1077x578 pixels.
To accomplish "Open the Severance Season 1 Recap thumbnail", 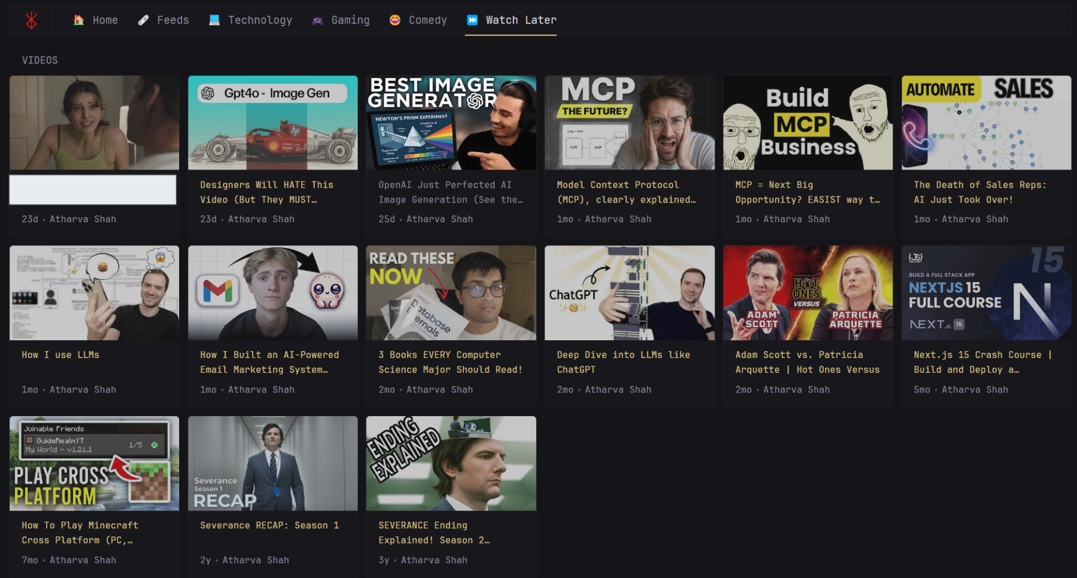I will point(273,464).
